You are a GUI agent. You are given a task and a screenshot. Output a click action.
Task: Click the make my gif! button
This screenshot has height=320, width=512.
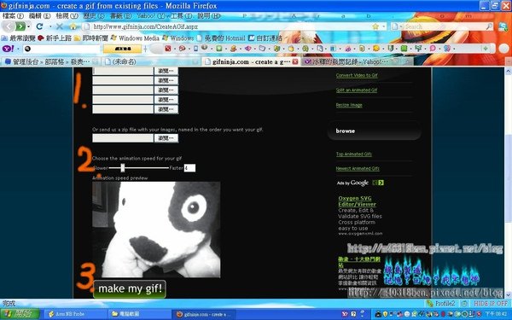click(x=130, y=289)
